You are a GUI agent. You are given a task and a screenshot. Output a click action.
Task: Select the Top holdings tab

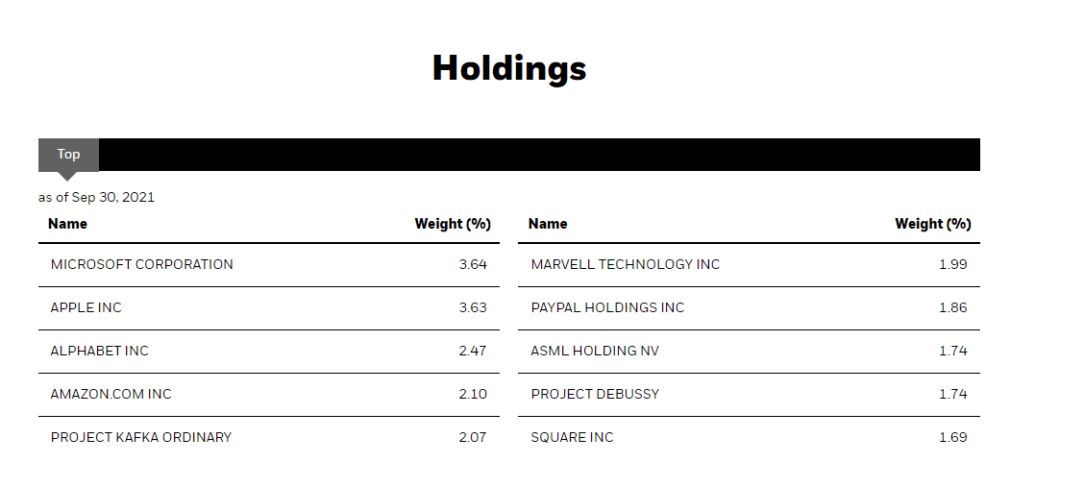pyautogui.click(x=68, y=155)
